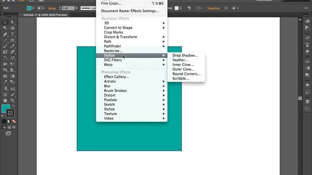The width and height of the screenshot is (312, 175).
Task: Select the Width tool
Action: coord(5,64)
